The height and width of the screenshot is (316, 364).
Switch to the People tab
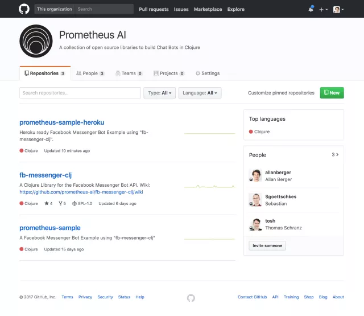point(90,73)
